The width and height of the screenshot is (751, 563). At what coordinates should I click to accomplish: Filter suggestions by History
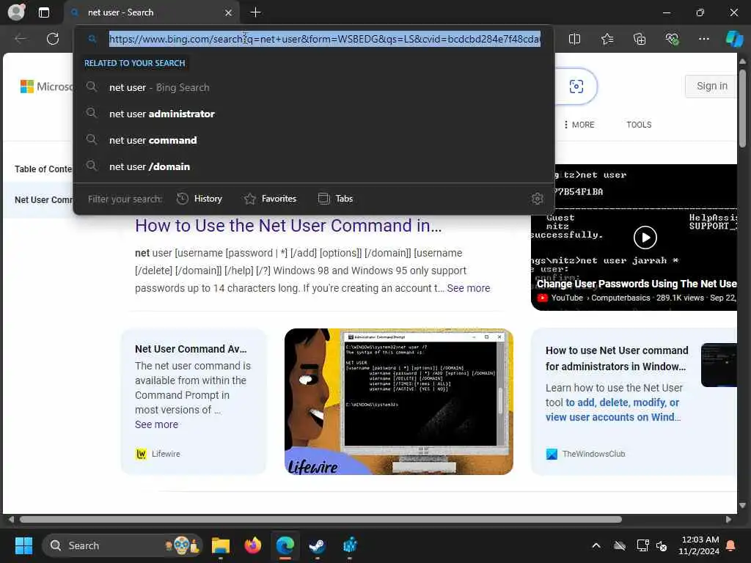click(199, 199)
